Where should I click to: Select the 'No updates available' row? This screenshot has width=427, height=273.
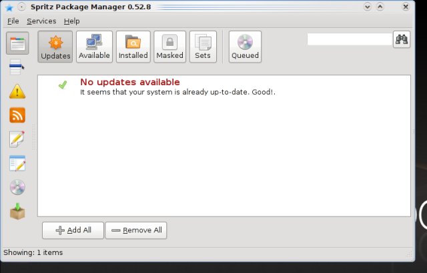click(x=224, y=87)
